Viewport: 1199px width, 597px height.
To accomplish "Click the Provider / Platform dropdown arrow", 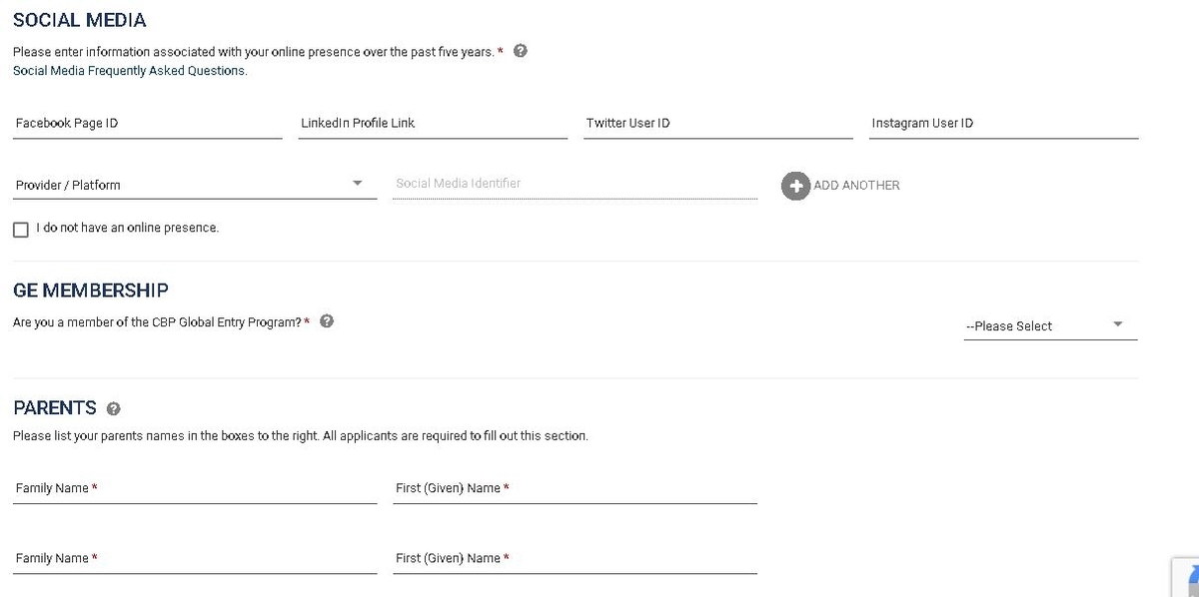I will coord(358,184).
